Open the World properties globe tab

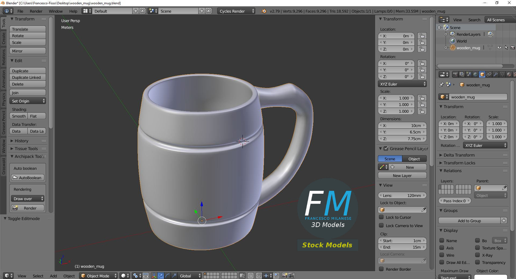click(x=475, y=75)
